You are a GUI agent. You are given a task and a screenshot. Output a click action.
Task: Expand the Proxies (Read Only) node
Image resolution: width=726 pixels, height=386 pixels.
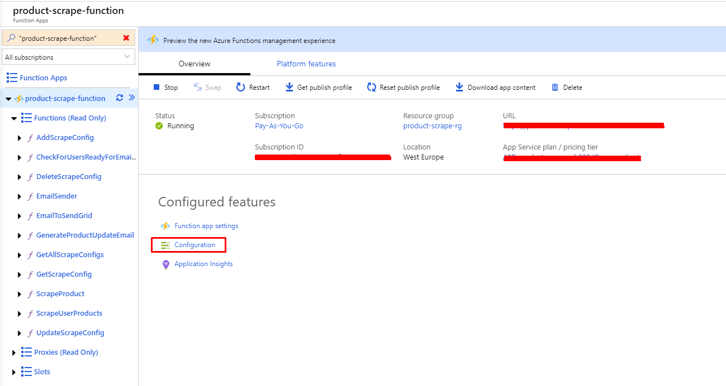pyautogui.click(x=14, y=353)
